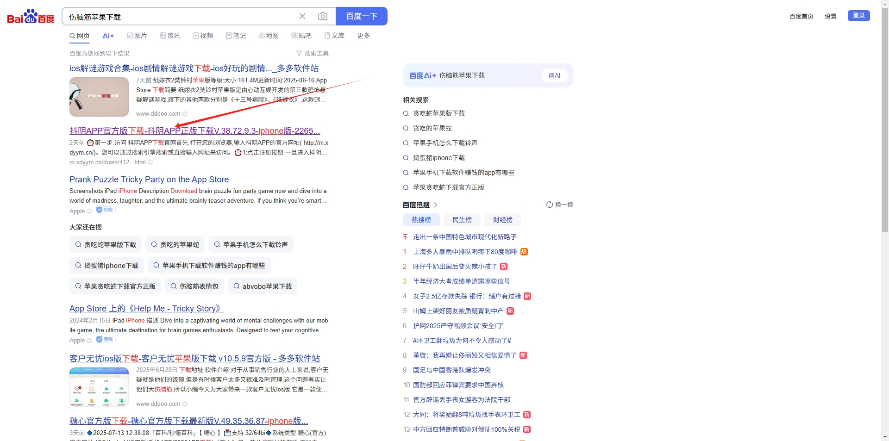The width and height of the screenshot is (889, 441).
Task: Open hot topic 护网2025严守视频会议安全门
Action: 458,326
